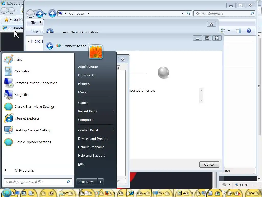Select the E2Guardian tab in Internet Explorer
Image resolution: width=262 pixels, height=197 pixels.
pos(13,28)
